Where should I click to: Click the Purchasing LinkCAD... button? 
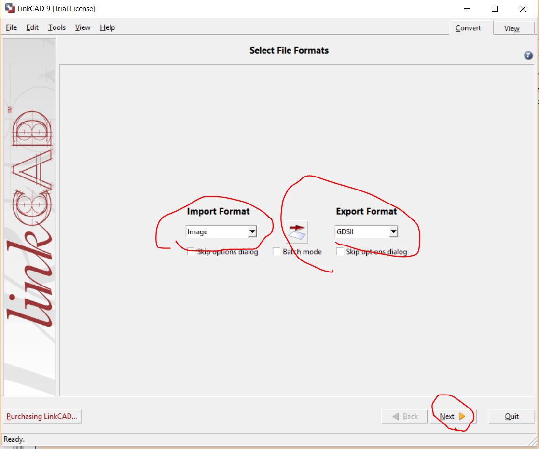(x=42, y=416)
